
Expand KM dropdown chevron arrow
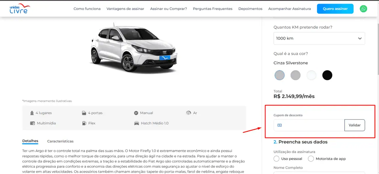coord(360,39)
